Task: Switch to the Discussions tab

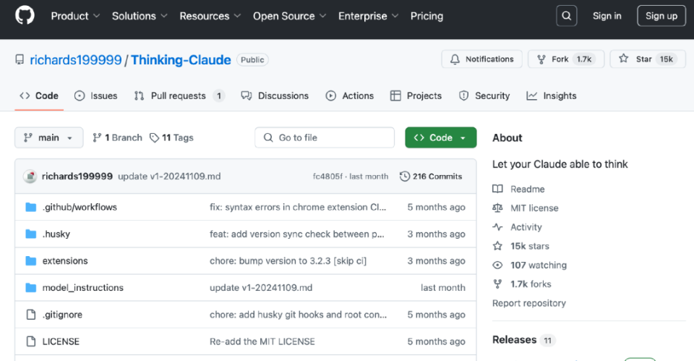Action: pyautogui.click(x=275, y=95)
